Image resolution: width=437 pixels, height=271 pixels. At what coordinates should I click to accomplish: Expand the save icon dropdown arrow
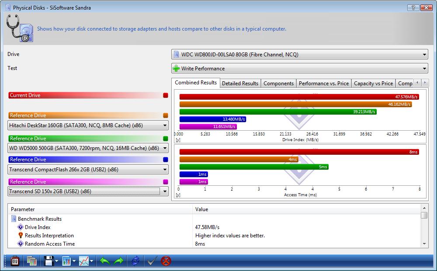click(56, 261)
